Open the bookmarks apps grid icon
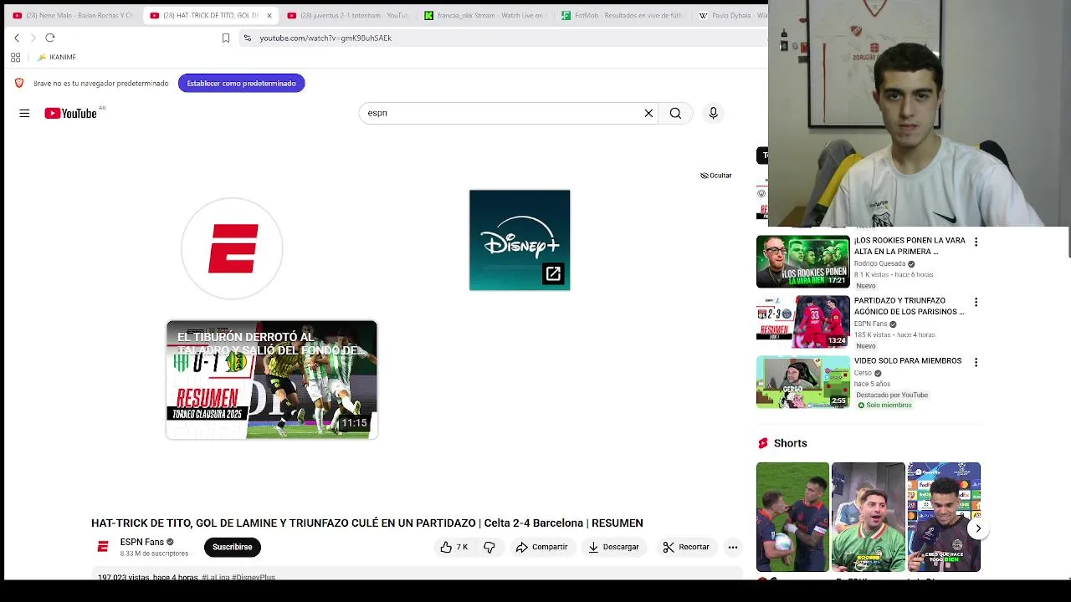This screenshot has height=602, width=1071. pyautogui.click(x=15, y=58)
